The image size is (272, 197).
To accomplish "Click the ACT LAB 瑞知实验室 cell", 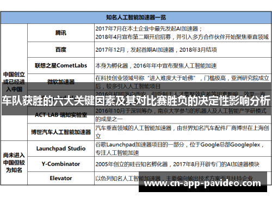I will (x=61, y=115).
